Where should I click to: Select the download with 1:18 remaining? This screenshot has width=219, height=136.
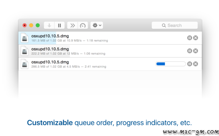[x=110, y=38]
